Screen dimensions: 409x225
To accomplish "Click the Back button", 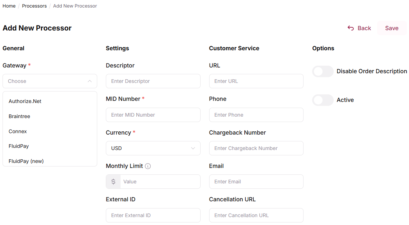I will pos(359,28).
